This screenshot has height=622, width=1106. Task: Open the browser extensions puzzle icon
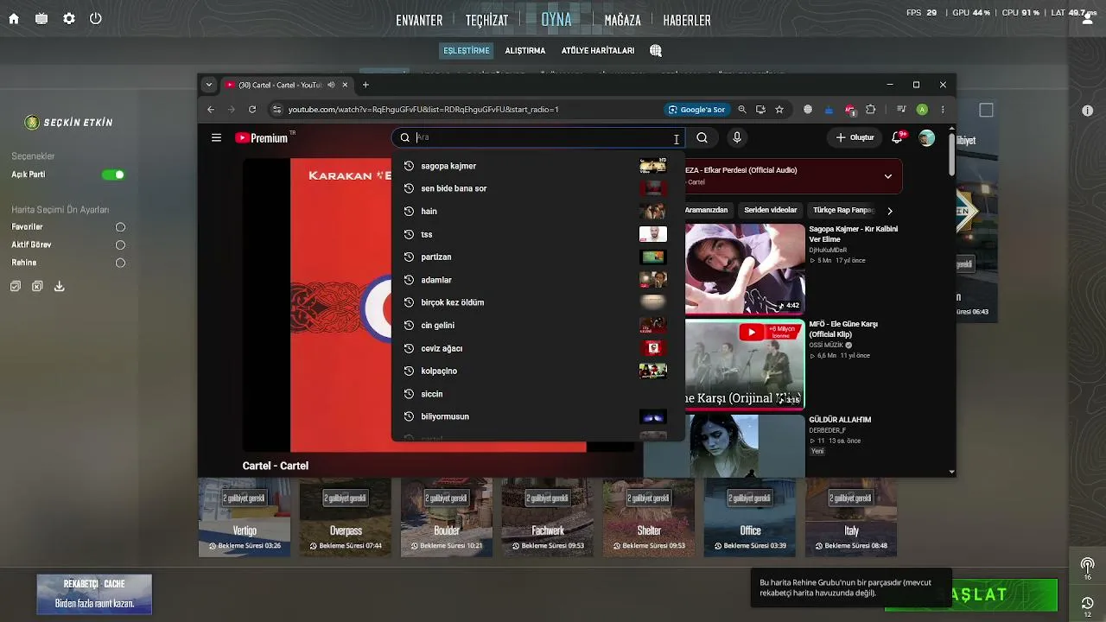[x=870, y=110]
